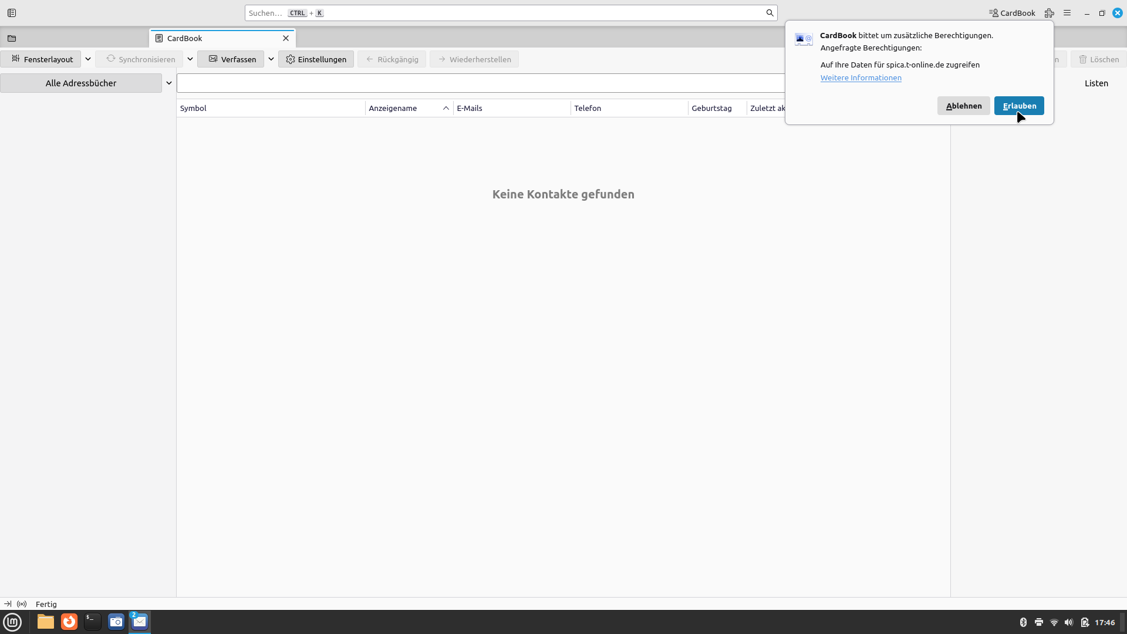Open the Fensterlayout menu
1127x634 pixels.
[41, 59]
